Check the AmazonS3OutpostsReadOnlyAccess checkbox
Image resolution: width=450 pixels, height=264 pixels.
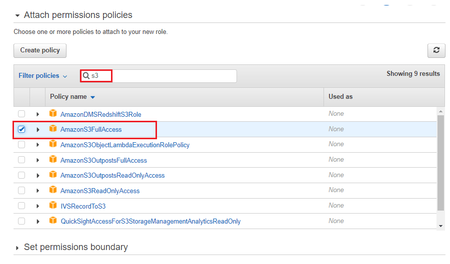pyautogui.click(x=21, y=175)
